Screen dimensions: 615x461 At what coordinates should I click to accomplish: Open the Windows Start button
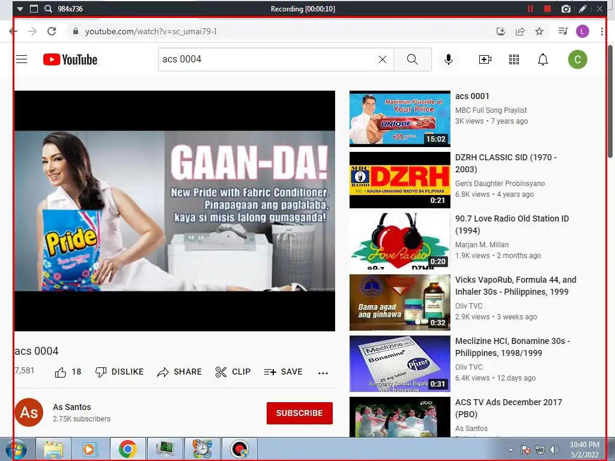(16, 449)
